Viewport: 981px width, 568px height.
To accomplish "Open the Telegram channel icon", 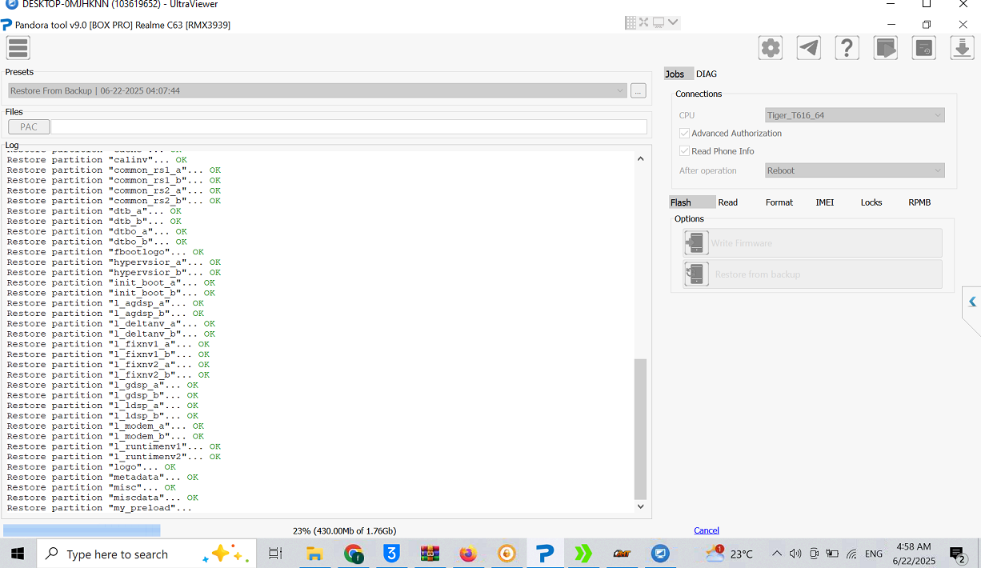I will point(809,48).
